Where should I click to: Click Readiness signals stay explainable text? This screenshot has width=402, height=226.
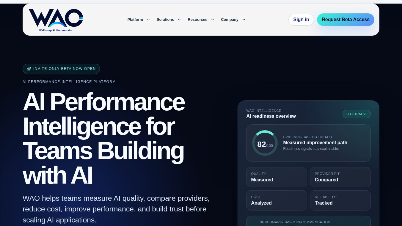[311, 149]
